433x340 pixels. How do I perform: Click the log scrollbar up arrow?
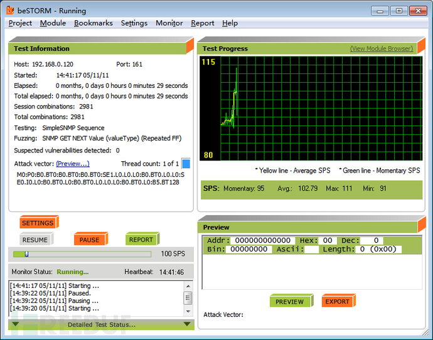tap(188, 286)
